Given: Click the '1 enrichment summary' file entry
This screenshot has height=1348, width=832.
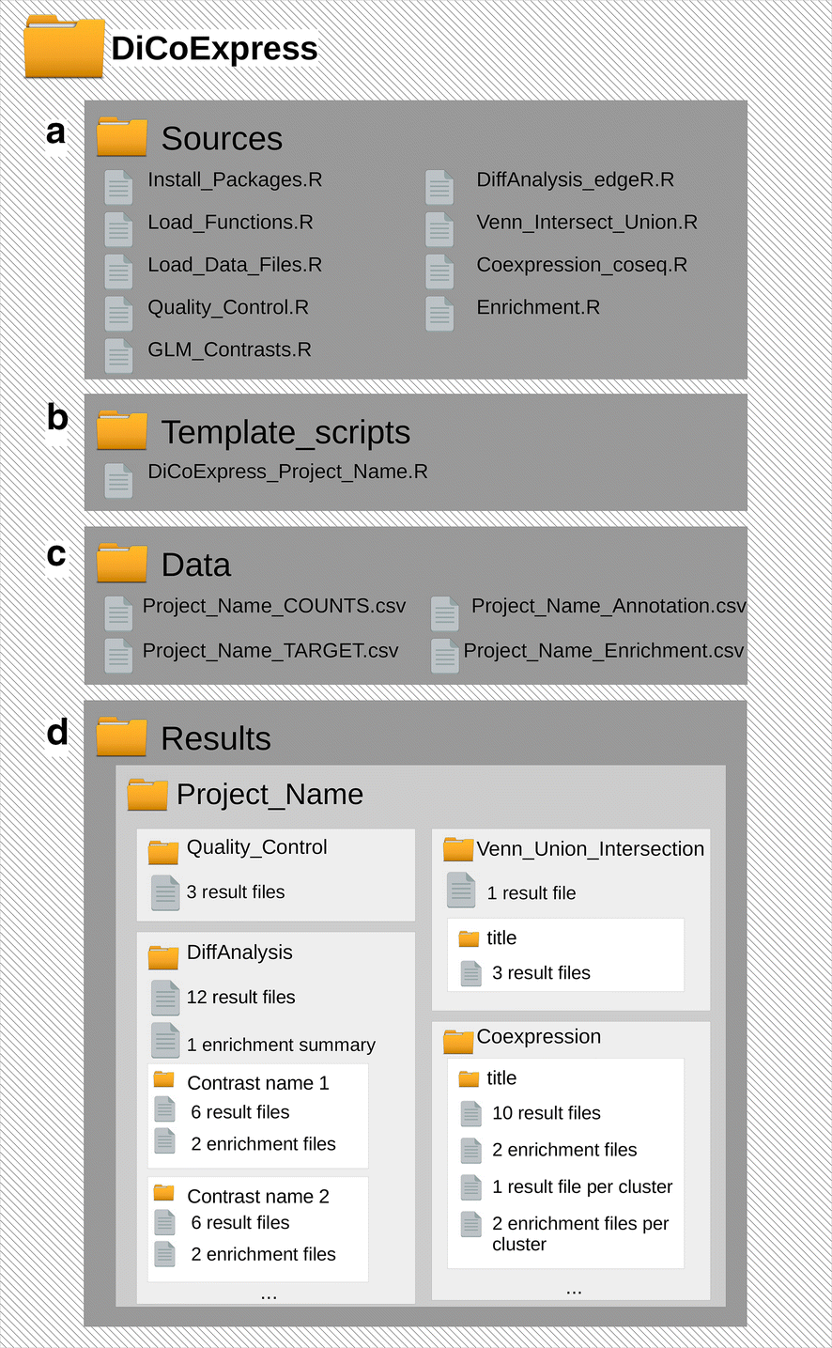Looking at the screenshot, I should click(280, 1045).
